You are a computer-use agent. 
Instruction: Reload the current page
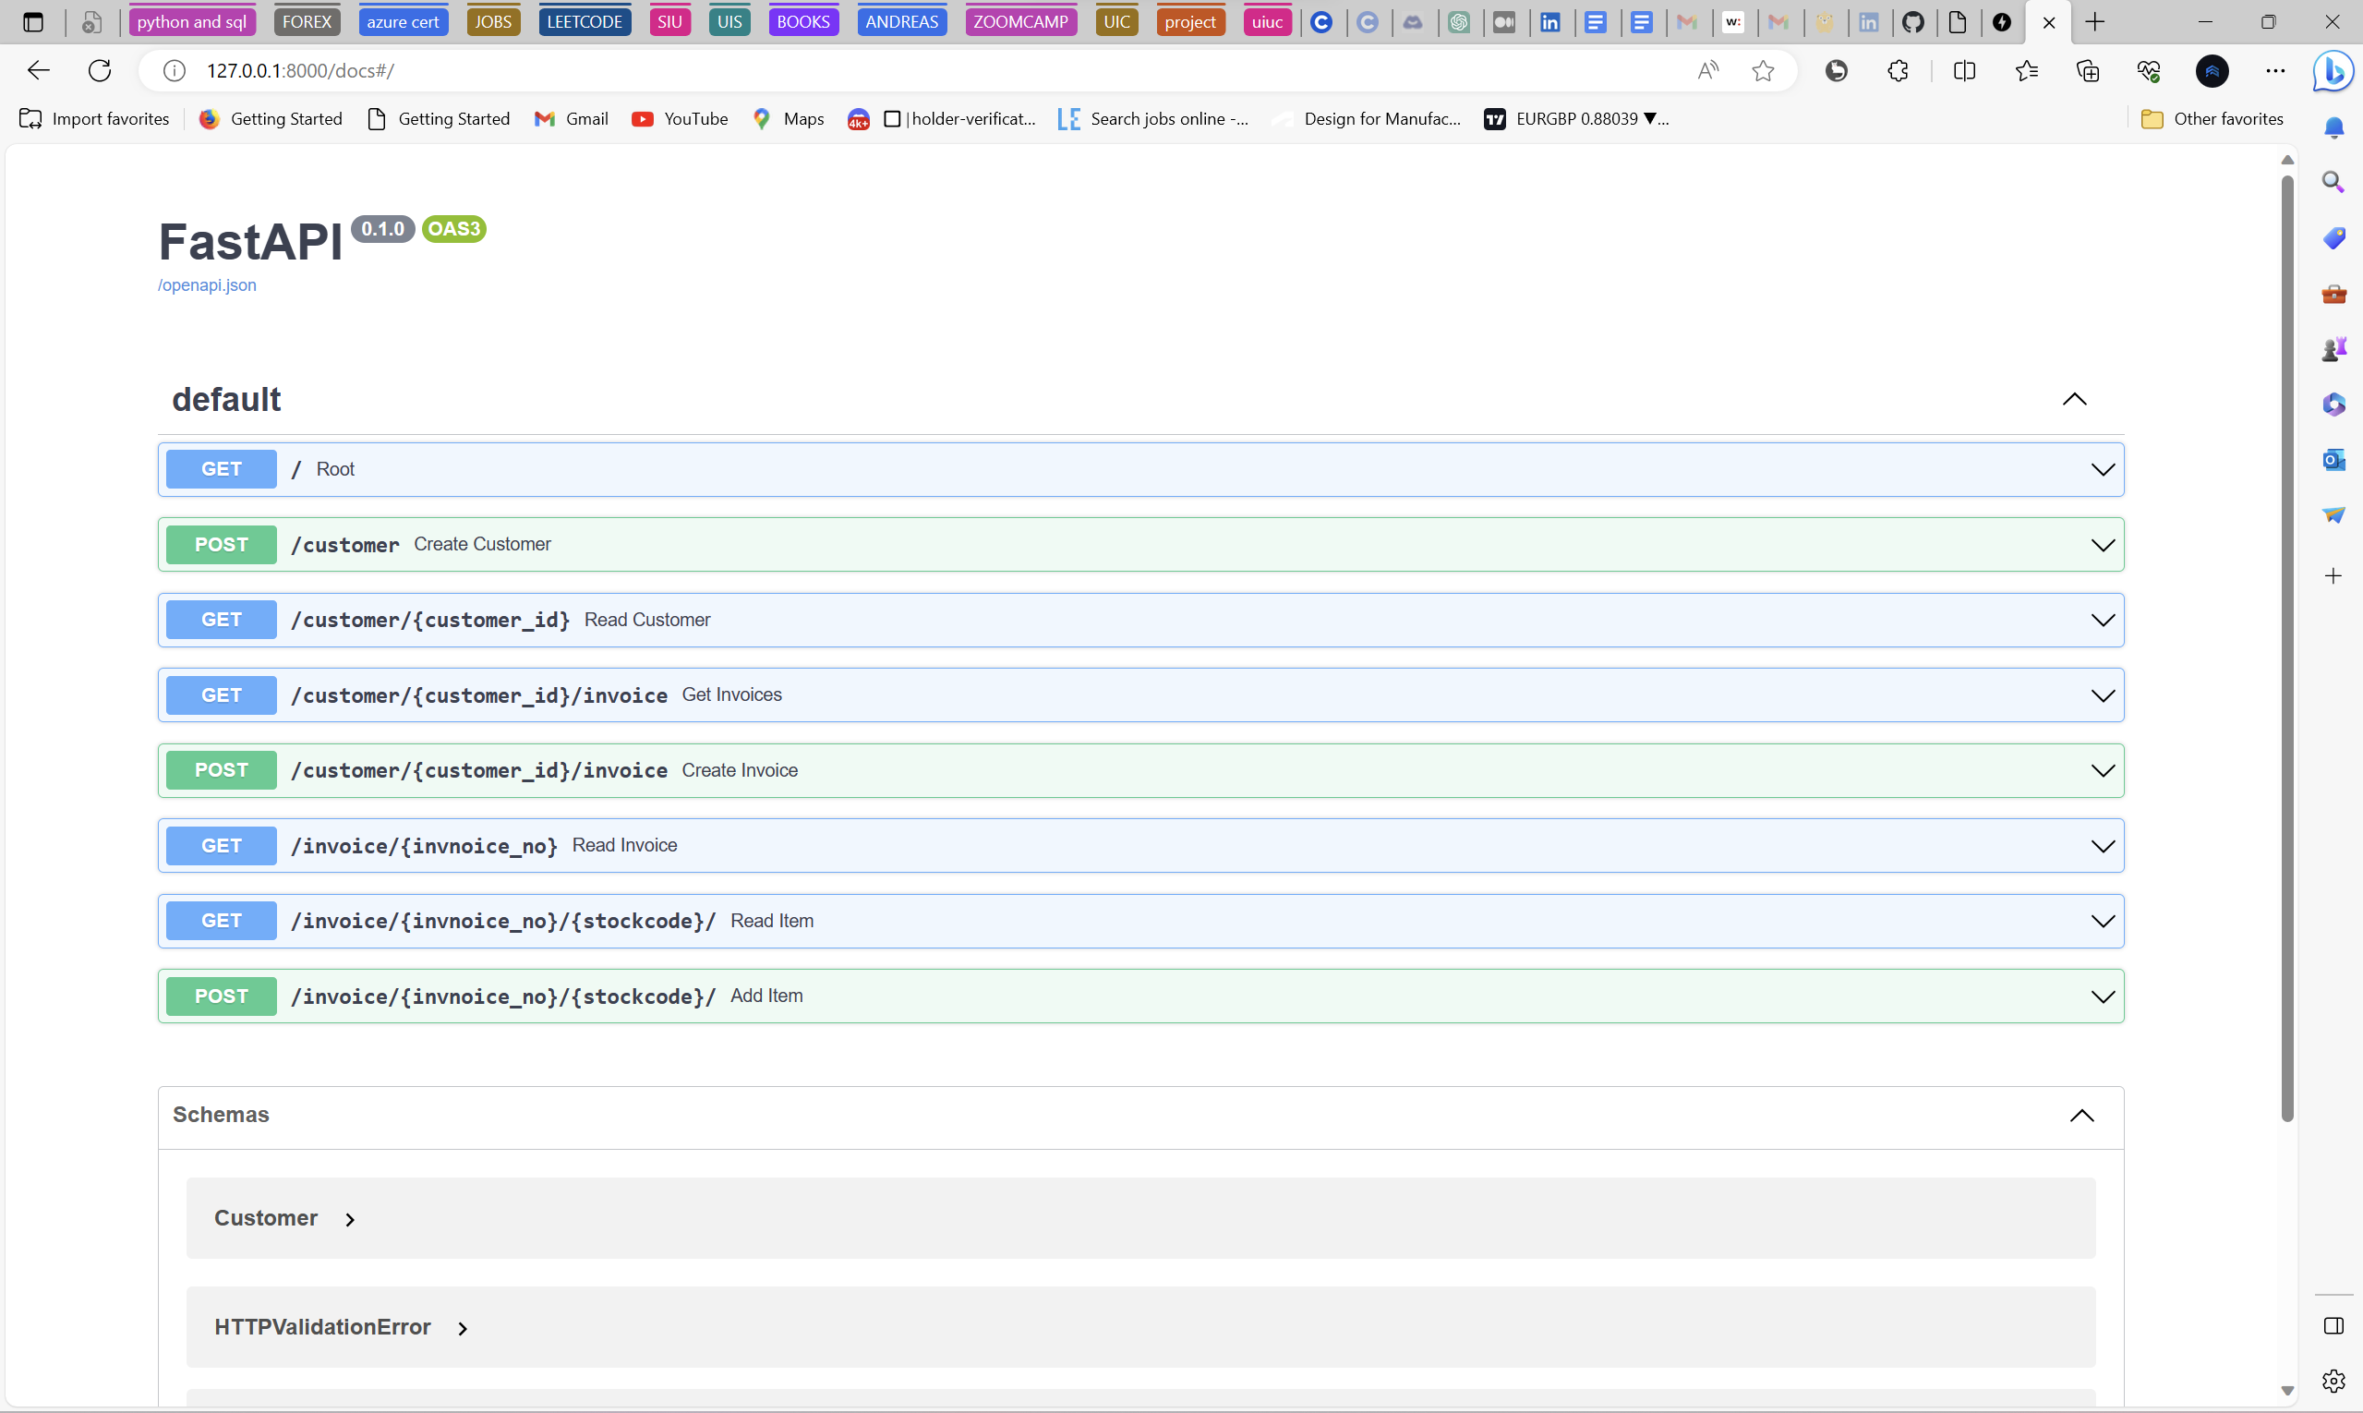(x=98, y=69)
